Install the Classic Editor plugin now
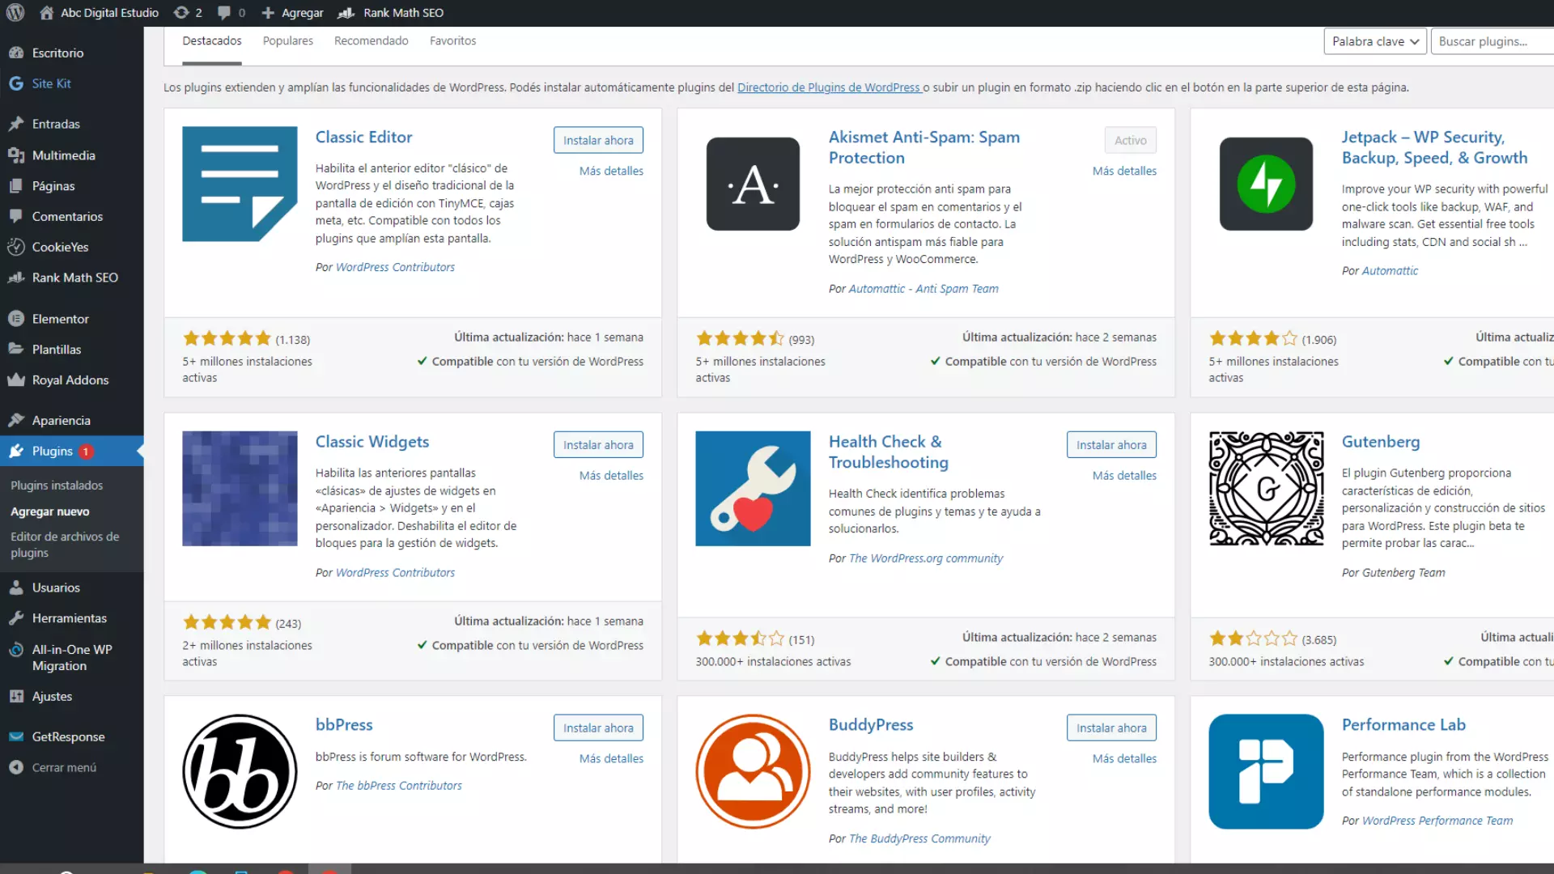This screenshot has width=1554, height=874. pos(598,140)
